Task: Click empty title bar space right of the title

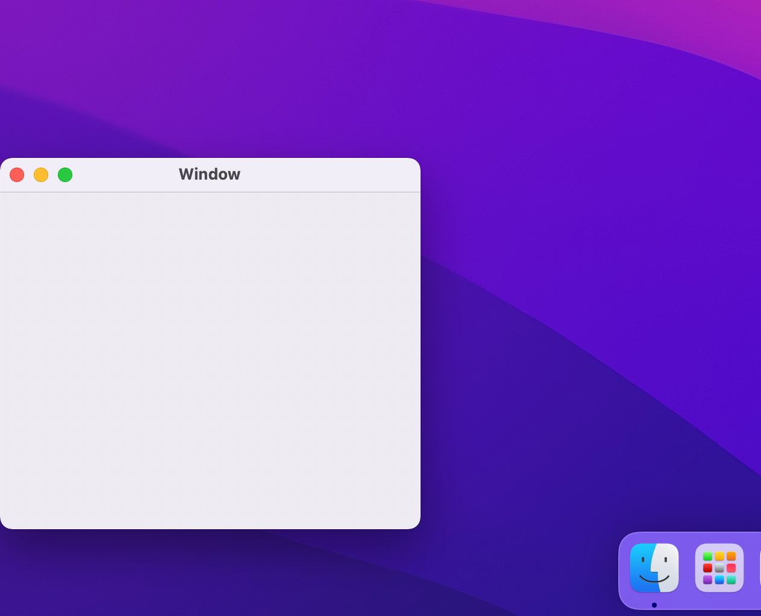Action: [331, 175]
